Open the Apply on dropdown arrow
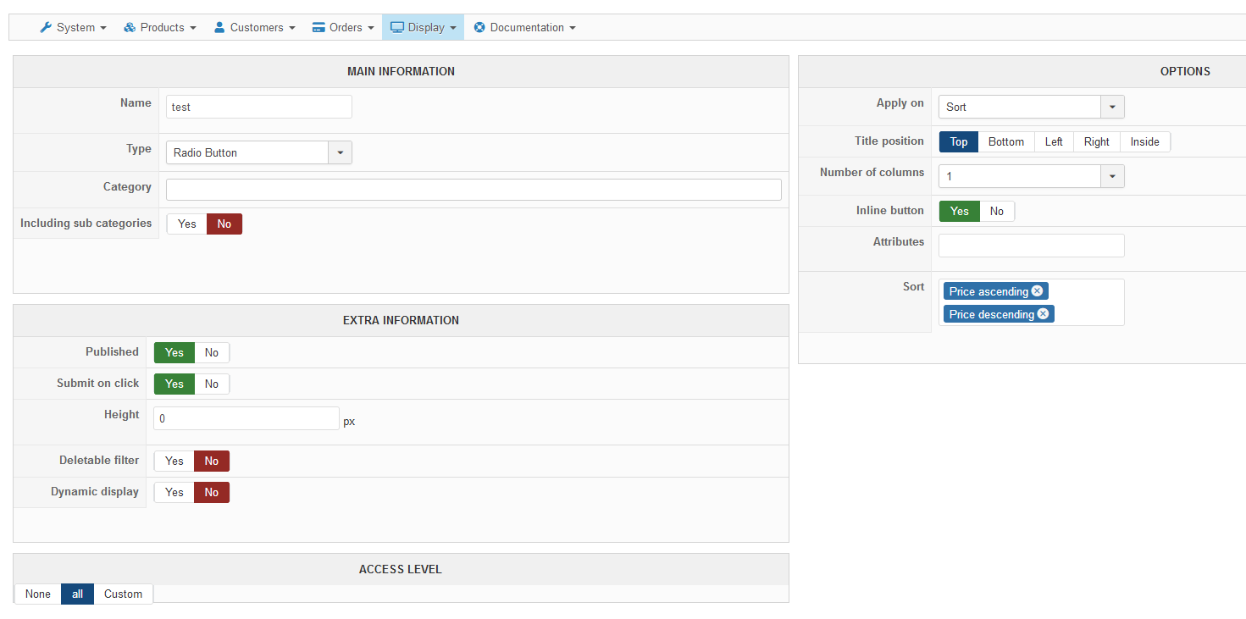 pyautogui.click(x=1112, y=107)
